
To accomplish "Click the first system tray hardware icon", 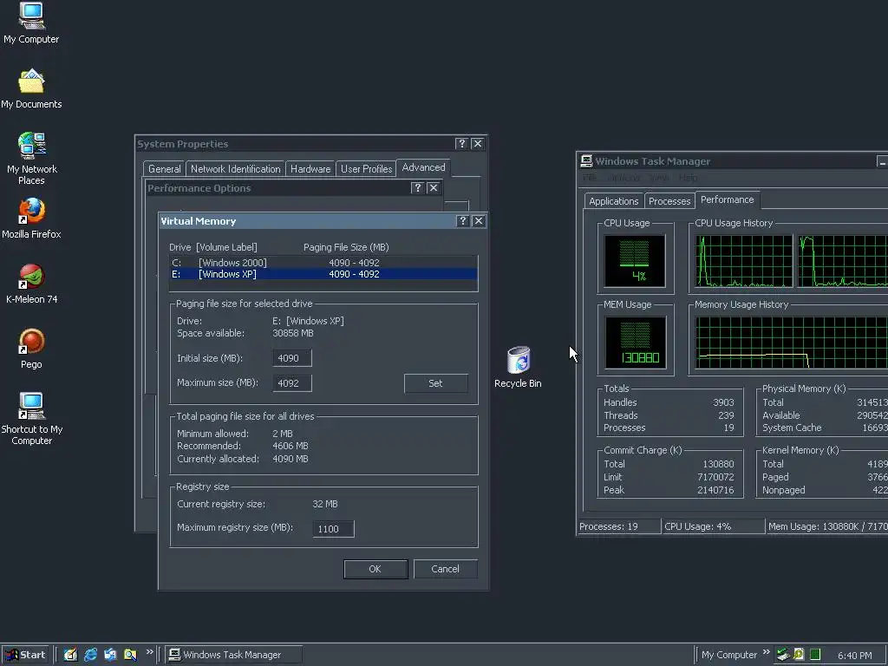I will 783,655.
